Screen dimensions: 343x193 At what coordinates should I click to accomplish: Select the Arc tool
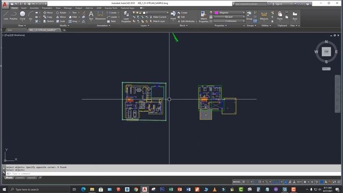click(31, 16)
